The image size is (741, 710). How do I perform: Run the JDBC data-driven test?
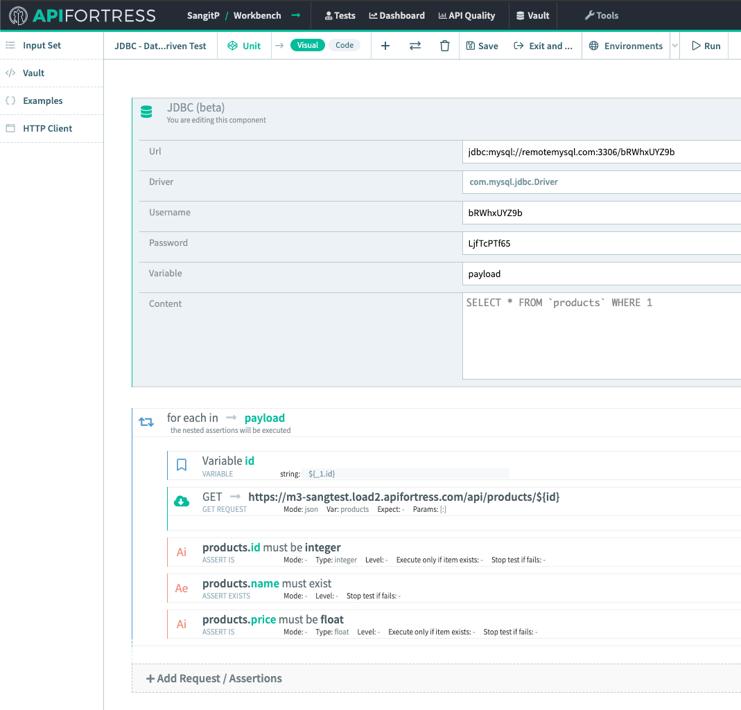pyautogui.click(x=704, y=45)
